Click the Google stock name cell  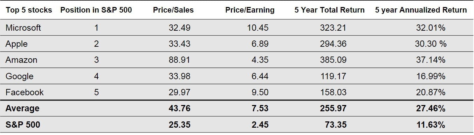[20, 76]
